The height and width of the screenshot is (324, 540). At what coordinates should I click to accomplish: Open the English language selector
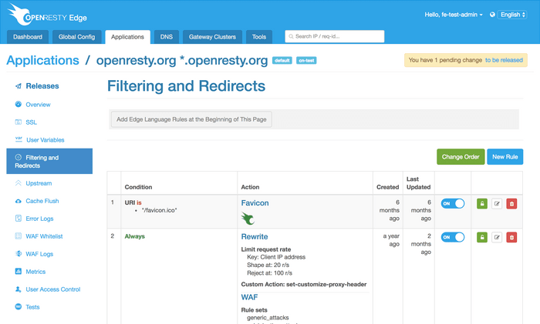(x=512, y=15)
